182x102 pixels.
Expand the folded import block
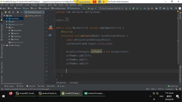point(55,20)
